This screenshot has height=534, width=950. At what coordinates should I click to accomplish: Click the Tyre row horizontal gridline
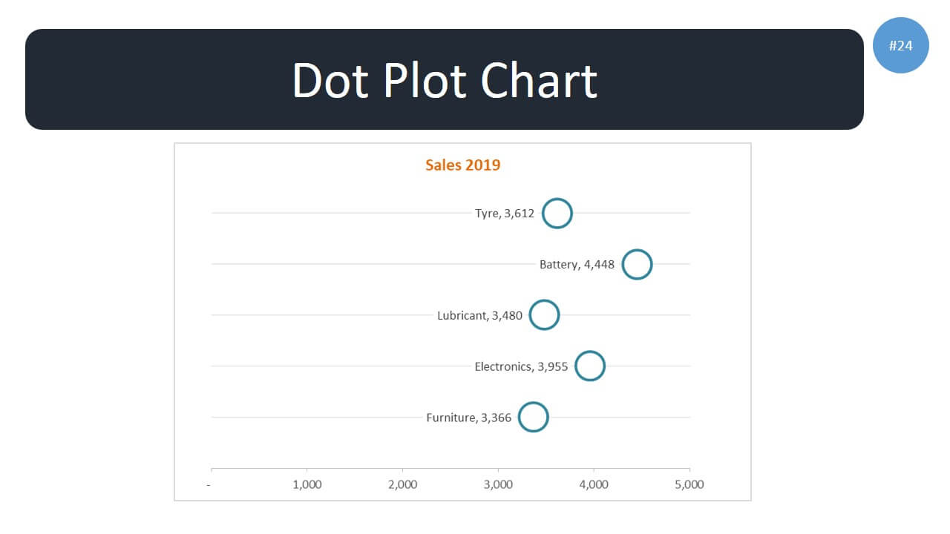tap(334, 213)
